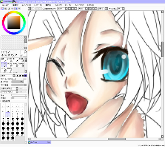Toggle transparent color square under color swatches
Image resolution: width=165 pixels, height=147 pixels.
pyautogui.click(x=21, y=56)
